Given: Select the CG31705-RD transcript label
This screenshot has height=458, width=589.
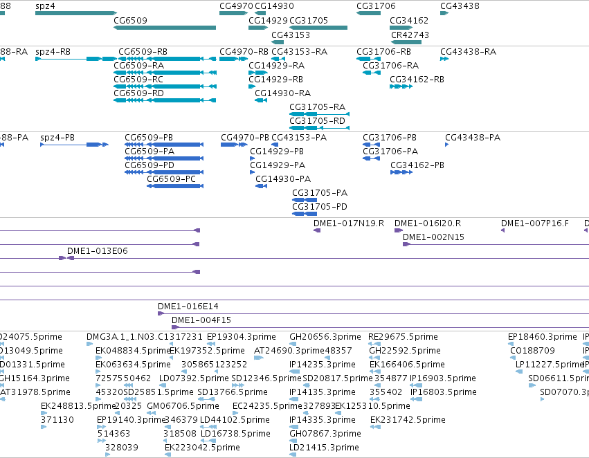Looking at the screenshot, I should pos(318,121).
